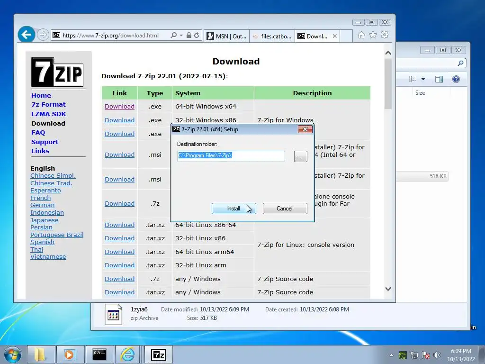Click the volume speaker tray icon
Image resolution: width=485 pixels, height=364 pixels.
pos(437,355)
